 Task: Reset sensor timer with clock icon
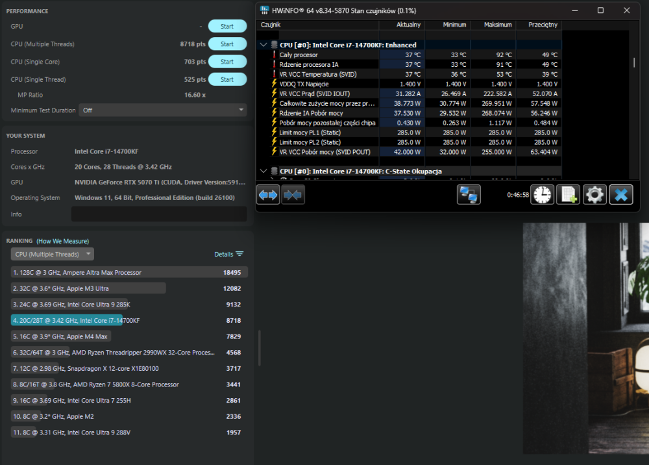click(x=542, y=195)
